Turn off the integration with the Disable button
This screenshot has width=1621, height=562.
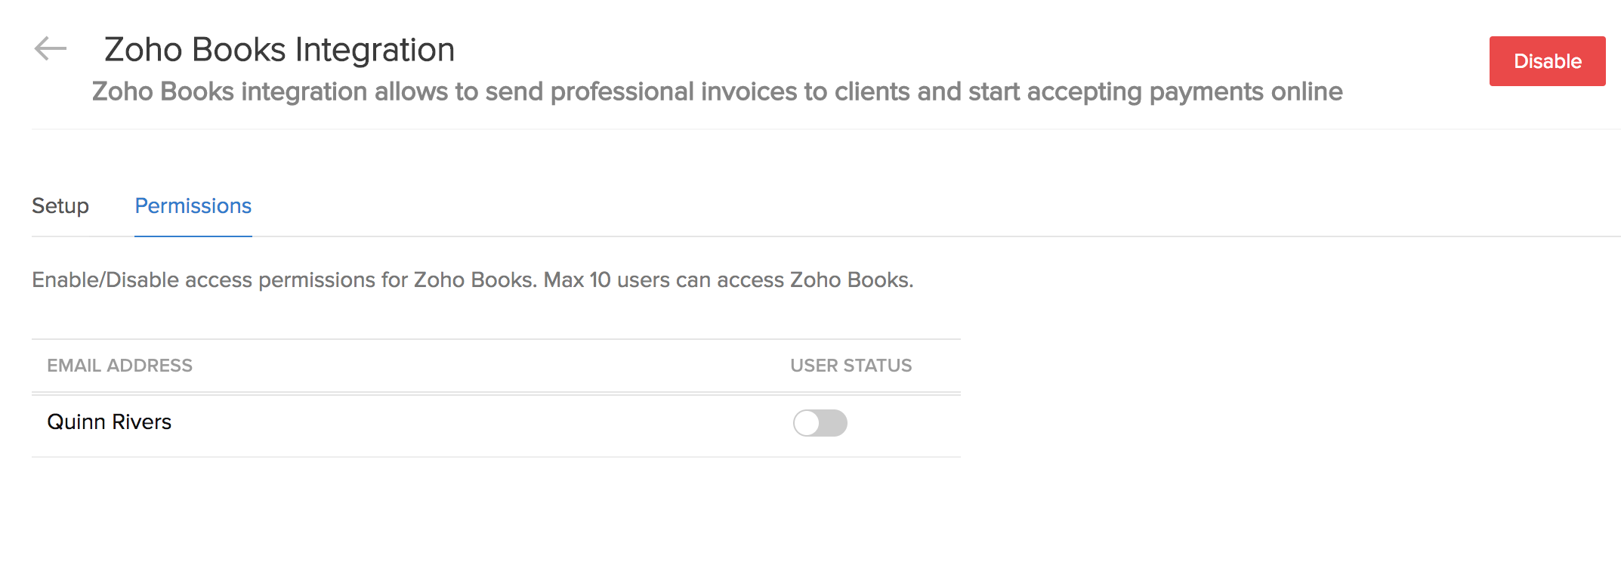click(1547, 61)
